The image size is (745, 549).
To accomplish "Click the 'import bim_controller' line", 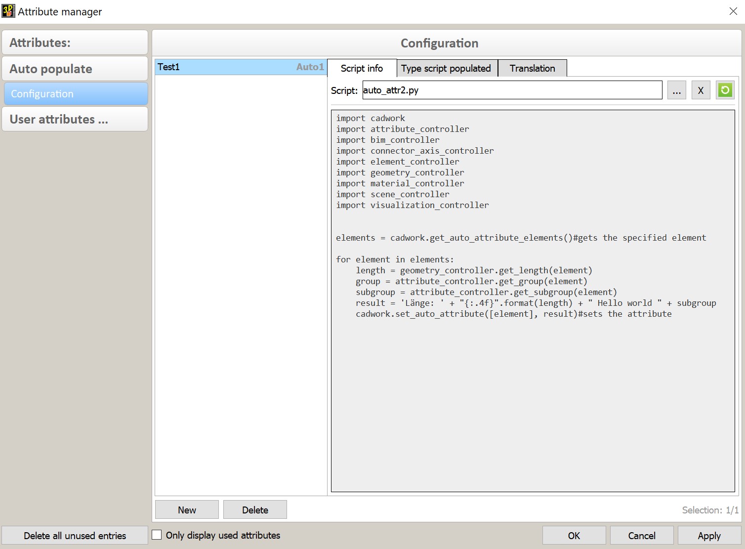I will click(388, 140).
